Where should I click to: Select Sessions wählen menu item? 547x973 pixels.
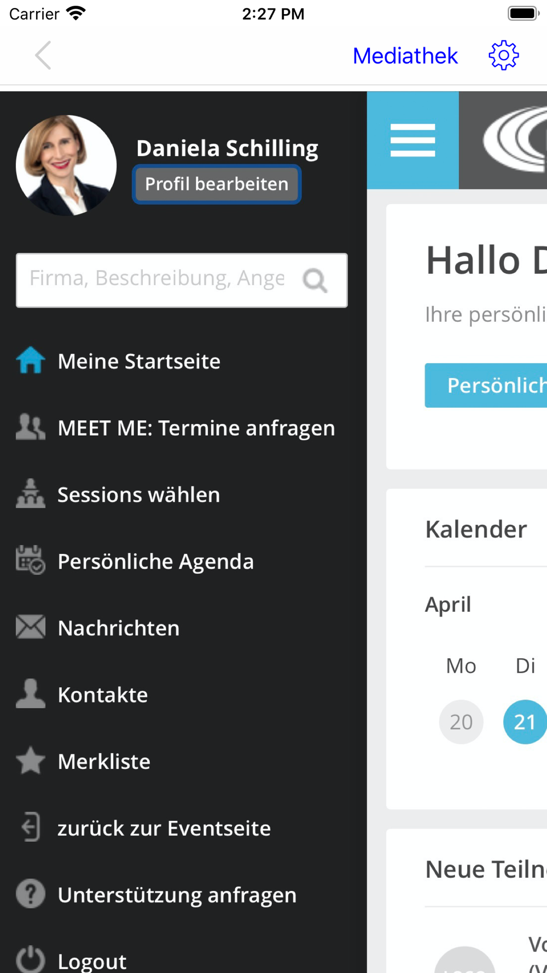(x=138, y=495)
